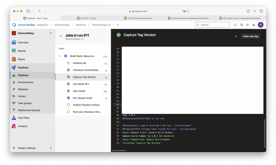Select the npm install step
276x165 pixels.
tap(83, 91)
